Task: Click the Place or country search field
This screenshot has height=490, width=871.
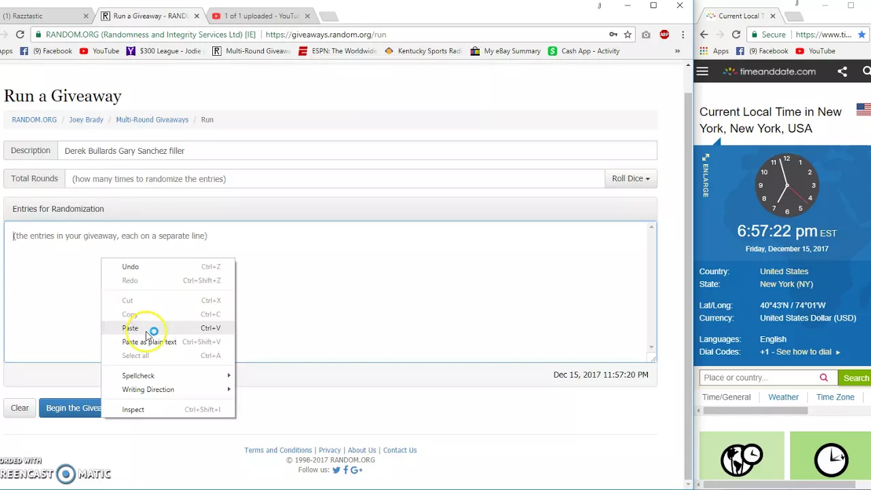Action: point(758,378)
